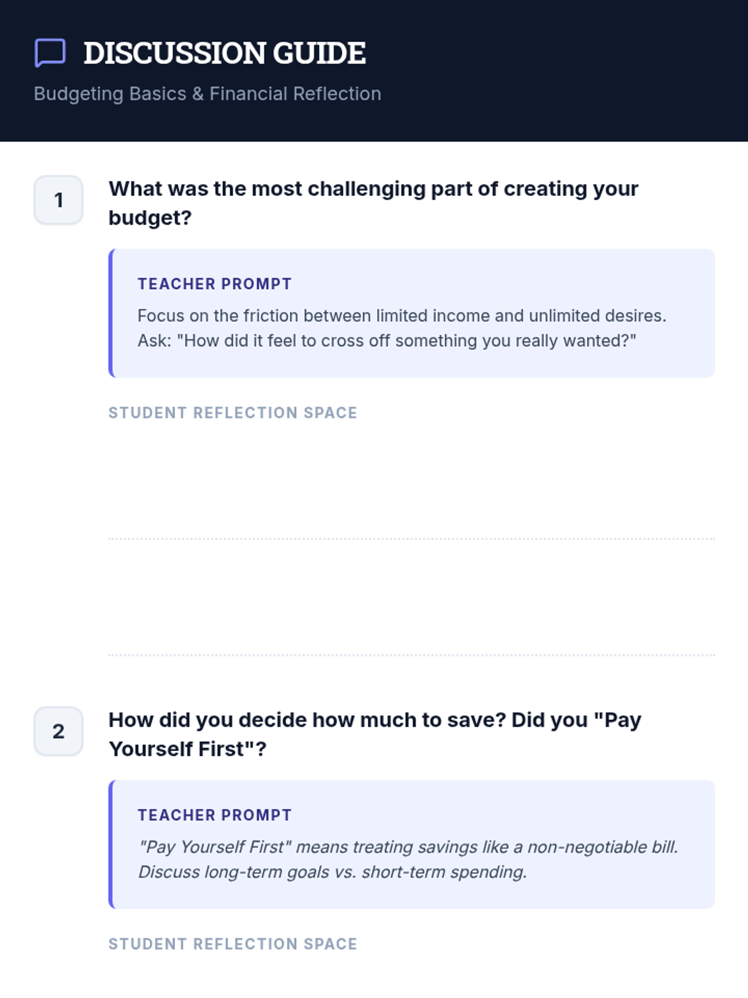Click blank space between the dotted lines

pos(411,597)
